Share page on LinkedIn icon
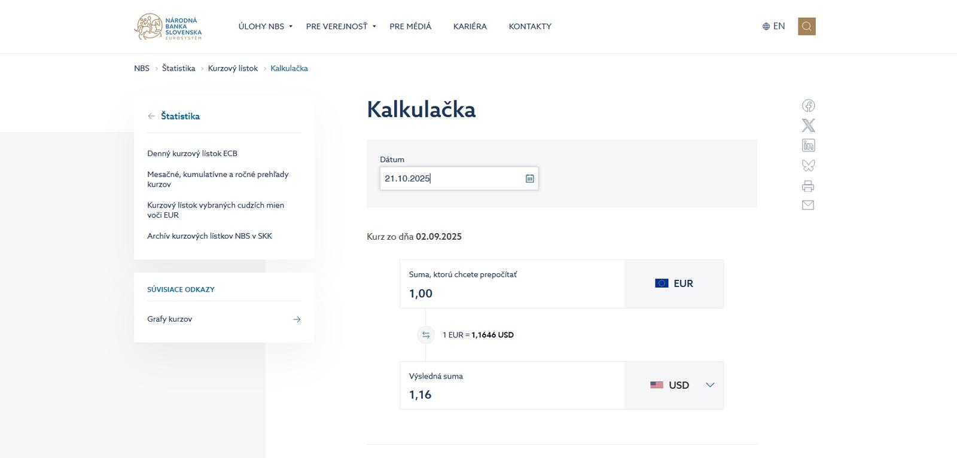The height and width of the screenshot is (458, 957). pos(808,145)
